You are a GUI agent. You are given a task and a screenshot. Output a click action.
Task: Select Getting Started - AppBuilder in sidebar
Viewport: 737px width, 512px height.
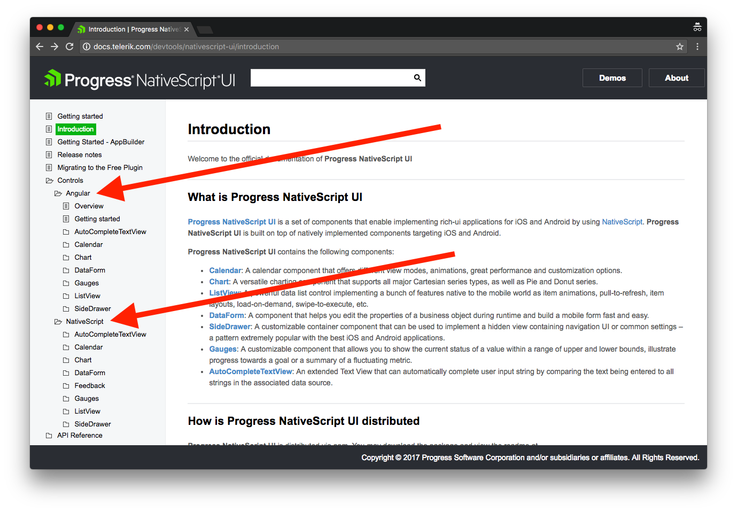tap(100, 142)
